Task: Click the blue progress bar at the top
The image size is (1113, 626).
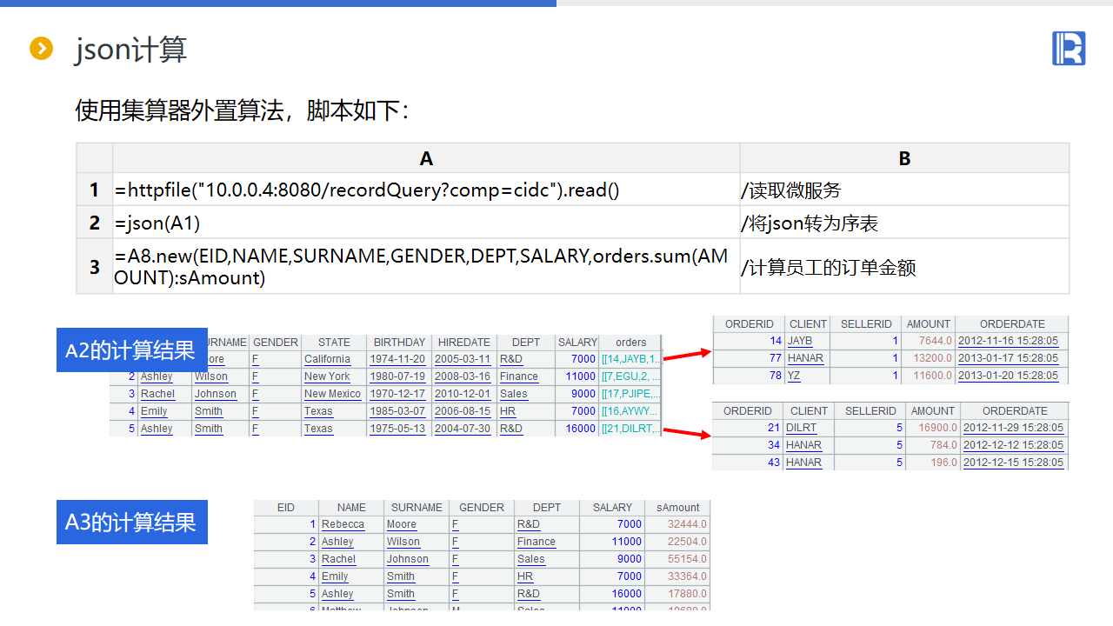Action: 278,3
